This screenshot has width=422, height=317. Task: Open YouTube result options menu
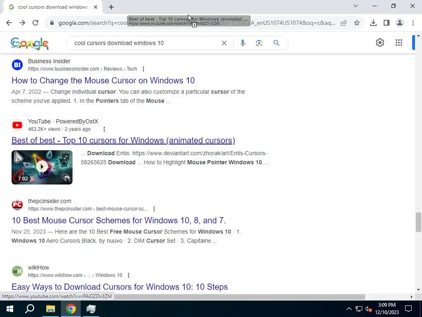[x=104, y=129]
